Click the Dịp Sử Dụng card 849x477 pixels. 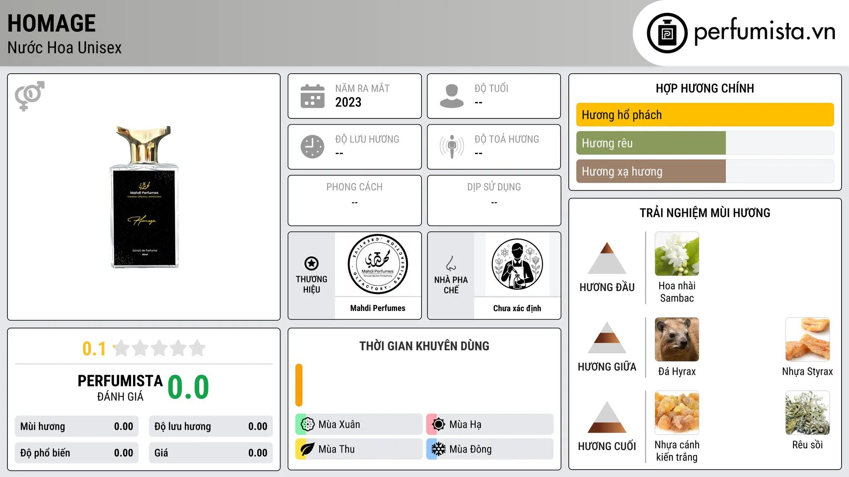(494, 200)
